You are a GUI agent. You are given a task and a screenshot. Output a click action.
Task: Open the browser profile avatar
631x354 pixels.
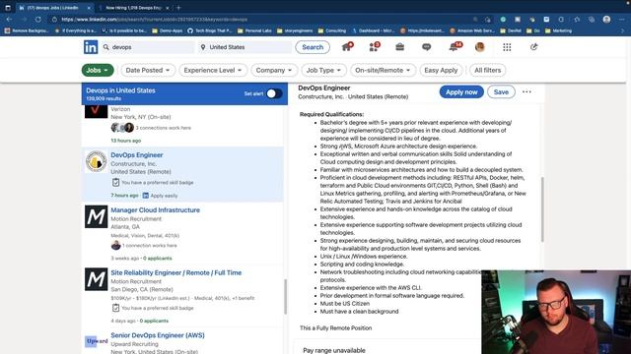coord(606,20)
